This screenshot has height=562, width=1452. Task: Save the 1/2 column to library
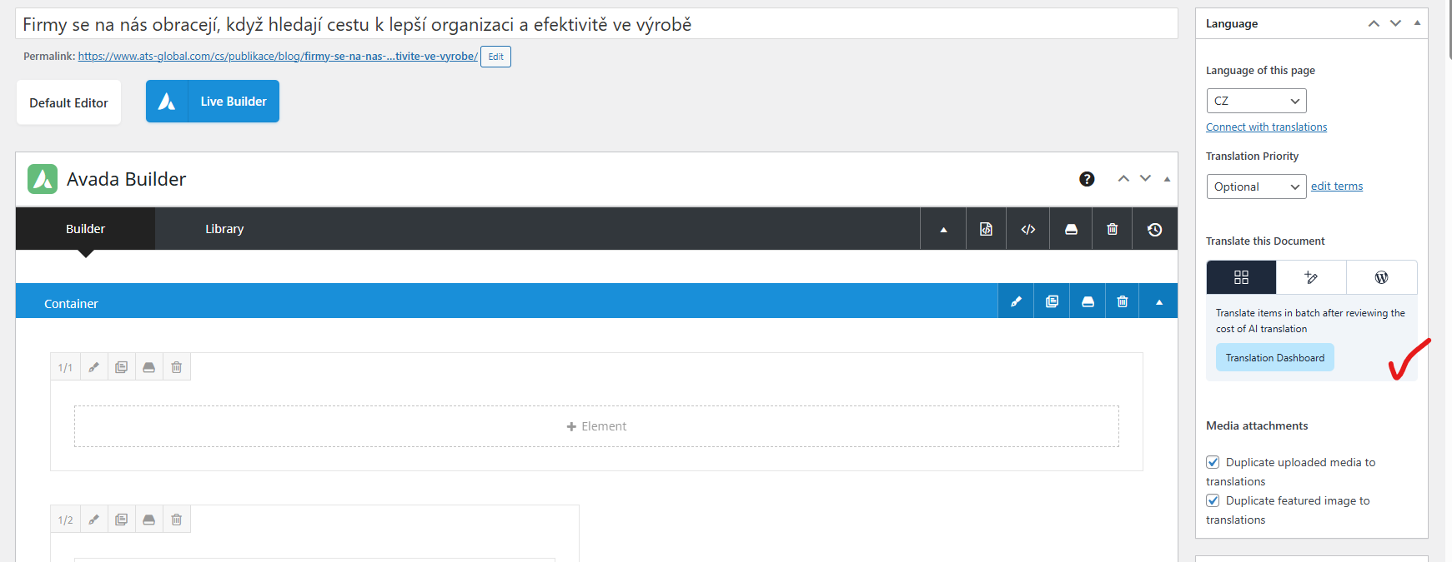(148, 520)
